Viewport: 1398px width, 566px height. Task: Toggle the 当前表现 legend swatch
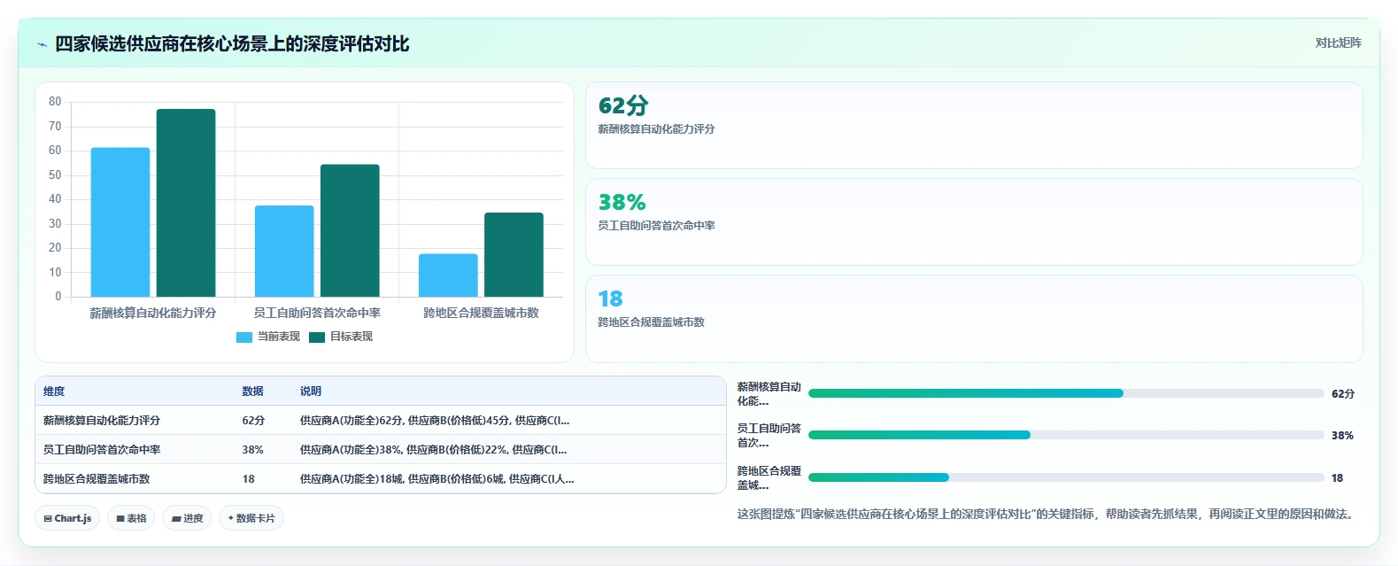(244, 337)
